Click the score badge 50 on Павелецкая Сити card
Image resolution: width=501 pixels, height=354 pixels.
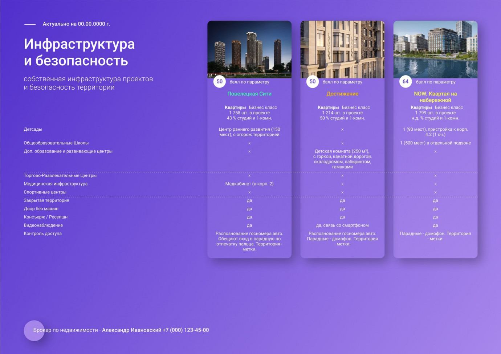coord(220,82)
